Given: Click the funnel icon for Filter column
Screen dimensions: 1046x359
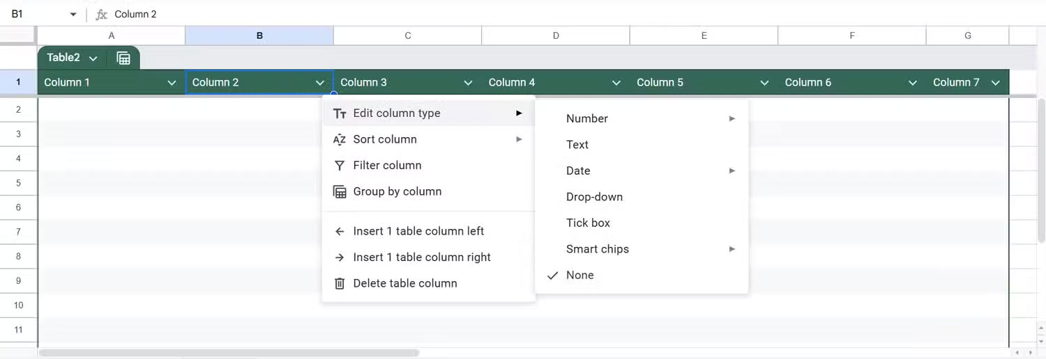Looking at the screenshot, I should click(340, 166).
